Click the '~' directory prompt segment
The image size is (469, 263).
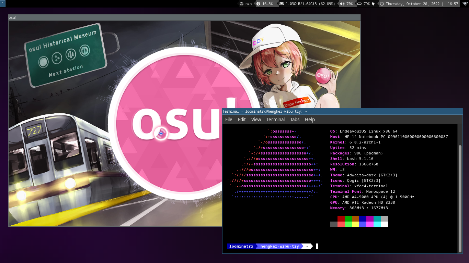307,246
